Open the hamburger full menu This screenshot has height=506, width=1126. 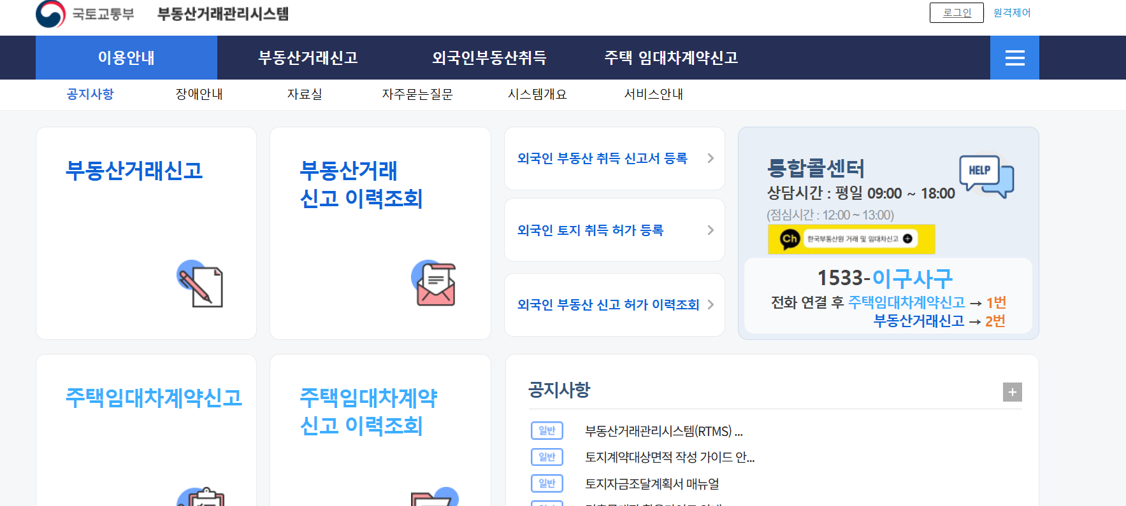(x=1014, y=58)
